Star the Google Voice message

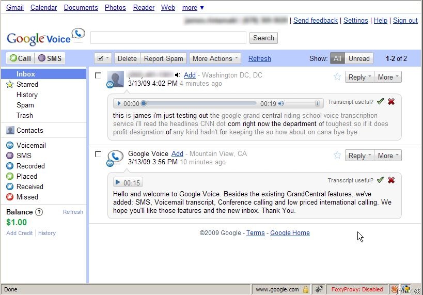click(x=337, y=155)
